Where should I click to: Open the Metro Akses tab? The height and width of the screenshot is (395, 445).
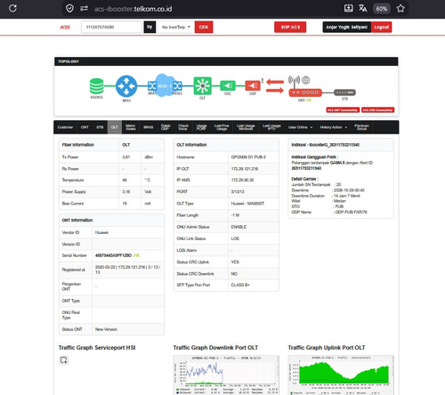[x=131, y=127]
